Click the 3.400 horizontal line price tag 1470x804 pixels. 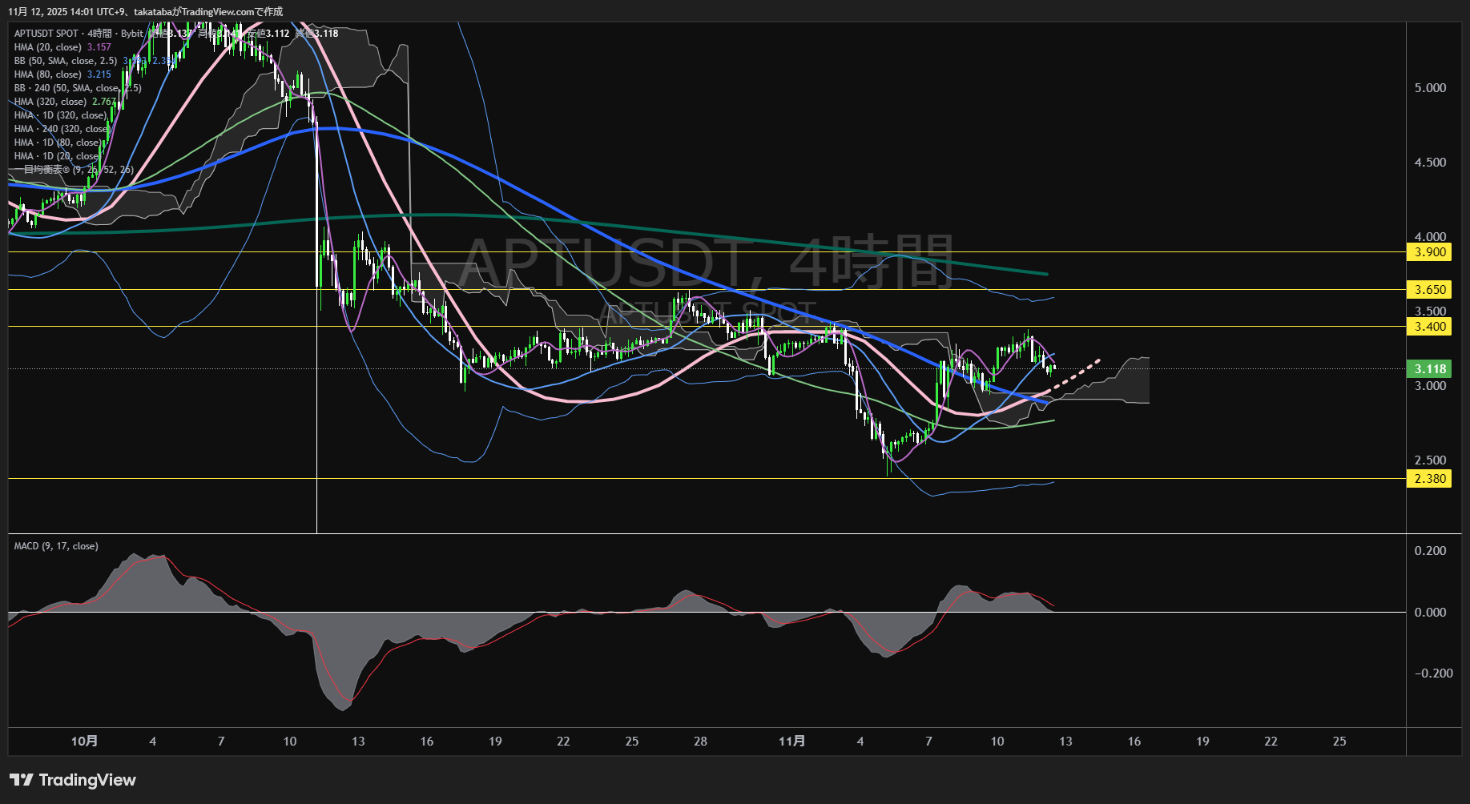[x=1430, y=327]
